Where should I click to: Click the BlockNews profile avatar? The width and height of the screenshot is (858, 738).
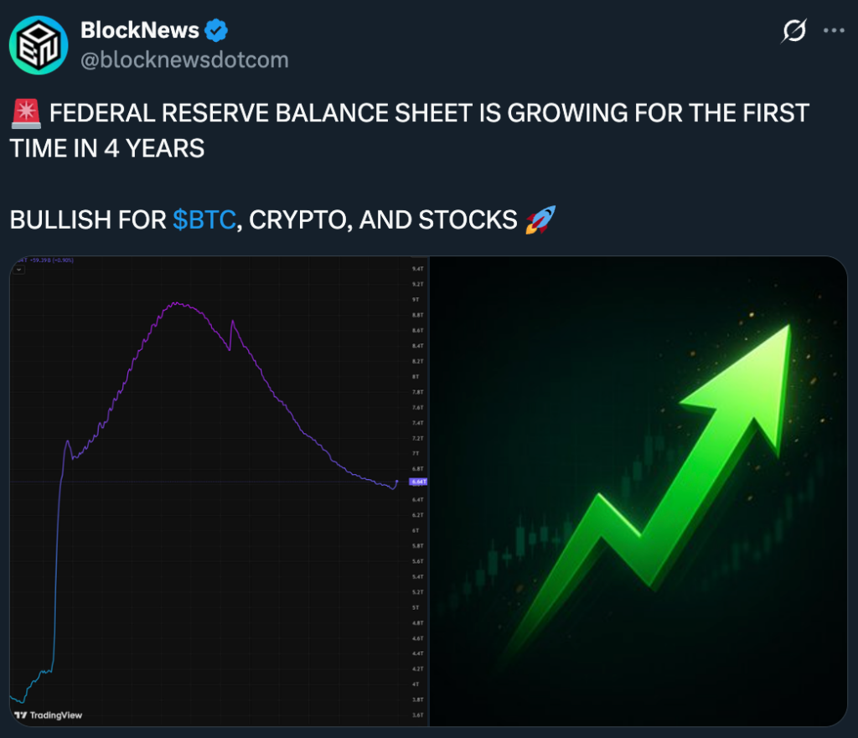point(39,44)
